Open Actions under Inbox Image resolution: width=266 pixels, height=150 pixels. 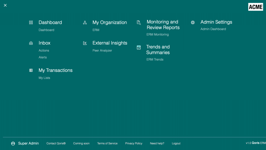tap(44, 51)
